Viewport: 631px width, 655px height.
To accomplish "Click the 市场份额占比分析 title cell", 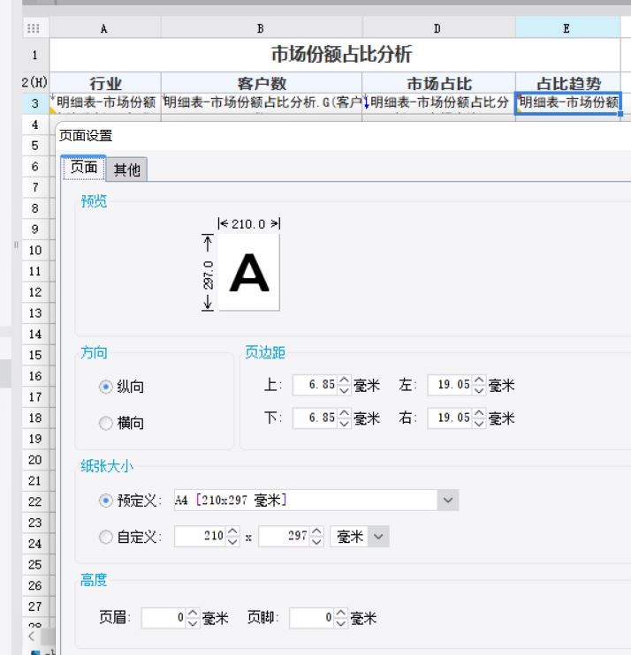I will pos(340,55).
